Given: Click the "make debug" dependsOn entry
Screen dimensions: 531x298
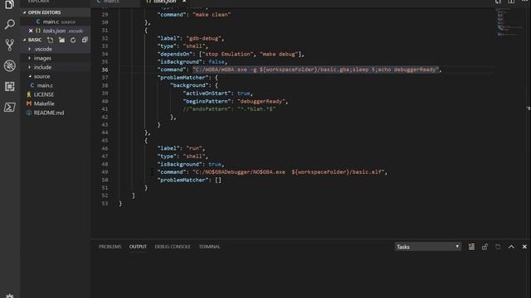Looking at the screenshot, I should click(279, 54).
